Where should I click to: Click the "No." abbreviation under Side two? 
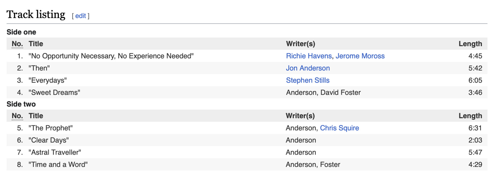click(17, 116)
